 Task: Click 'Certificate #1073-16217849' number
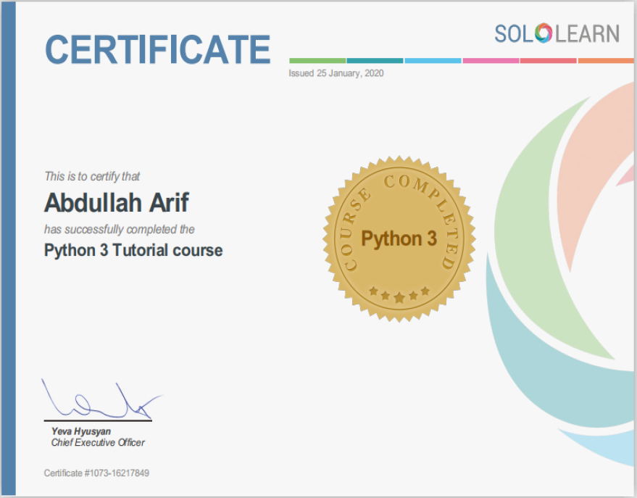pyautogui.click(x=96, y=473)
